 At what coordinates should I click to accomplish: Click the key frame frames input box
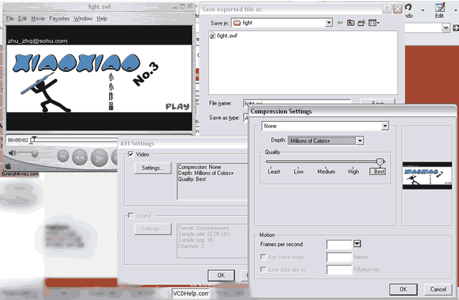(x=339, y=257)
